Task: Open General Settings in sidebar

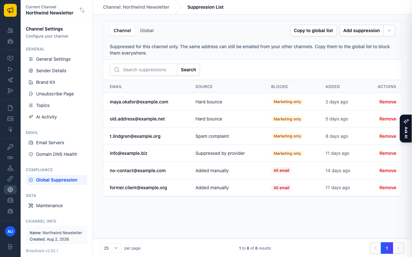Action: [x=56, y=59]
